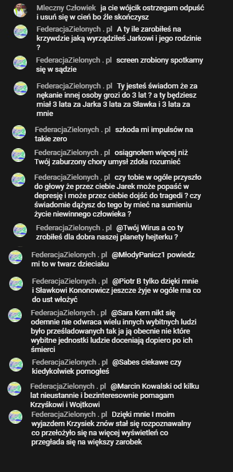Click avatar beside the '@Sabes' comment
The width and height of the screenshot is (233, 472).
(16, 365)
